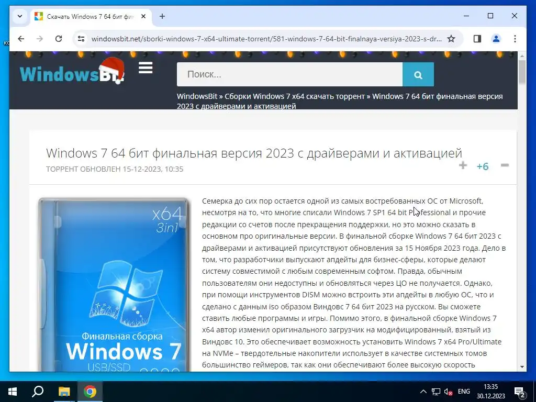The width and height of the screenshot is (536, 402).
Task: Show hidden tray icons
Action: [423, 392]
